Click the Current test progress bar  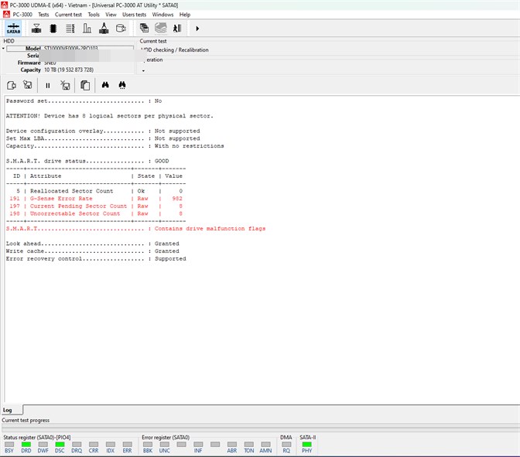tap(260, 427)
